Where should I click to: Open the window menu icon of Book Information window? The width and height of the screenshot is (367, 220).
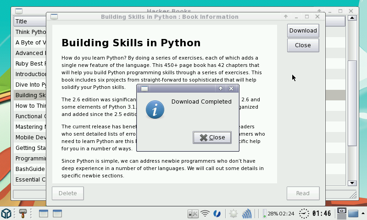pyautogui.click(x=54, y=16)
